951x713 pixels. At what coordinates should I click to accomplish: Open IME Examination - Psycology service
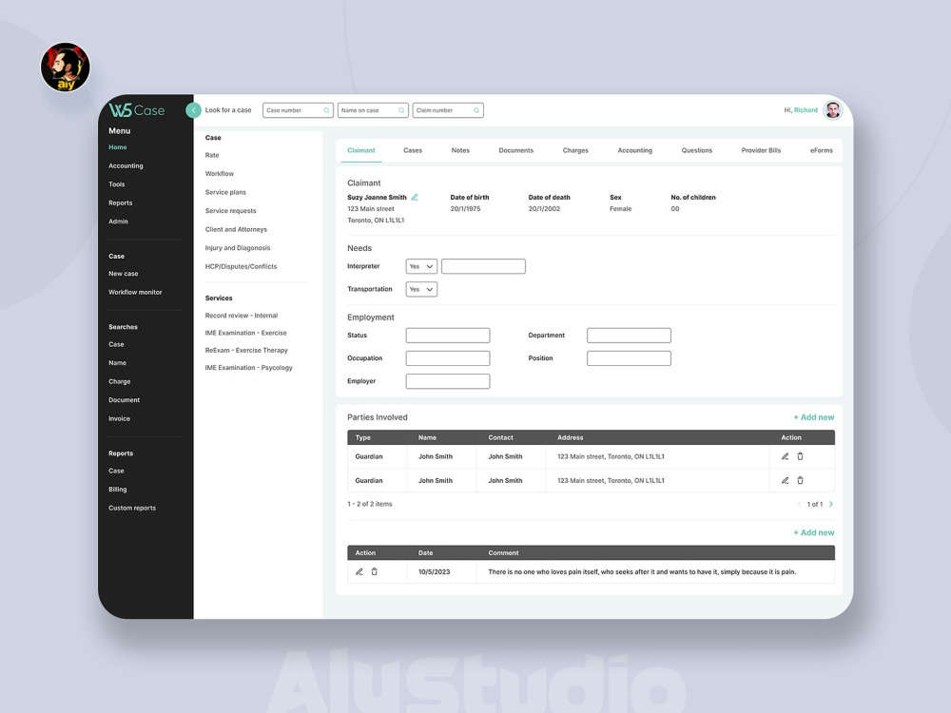[x=248, y=367]
